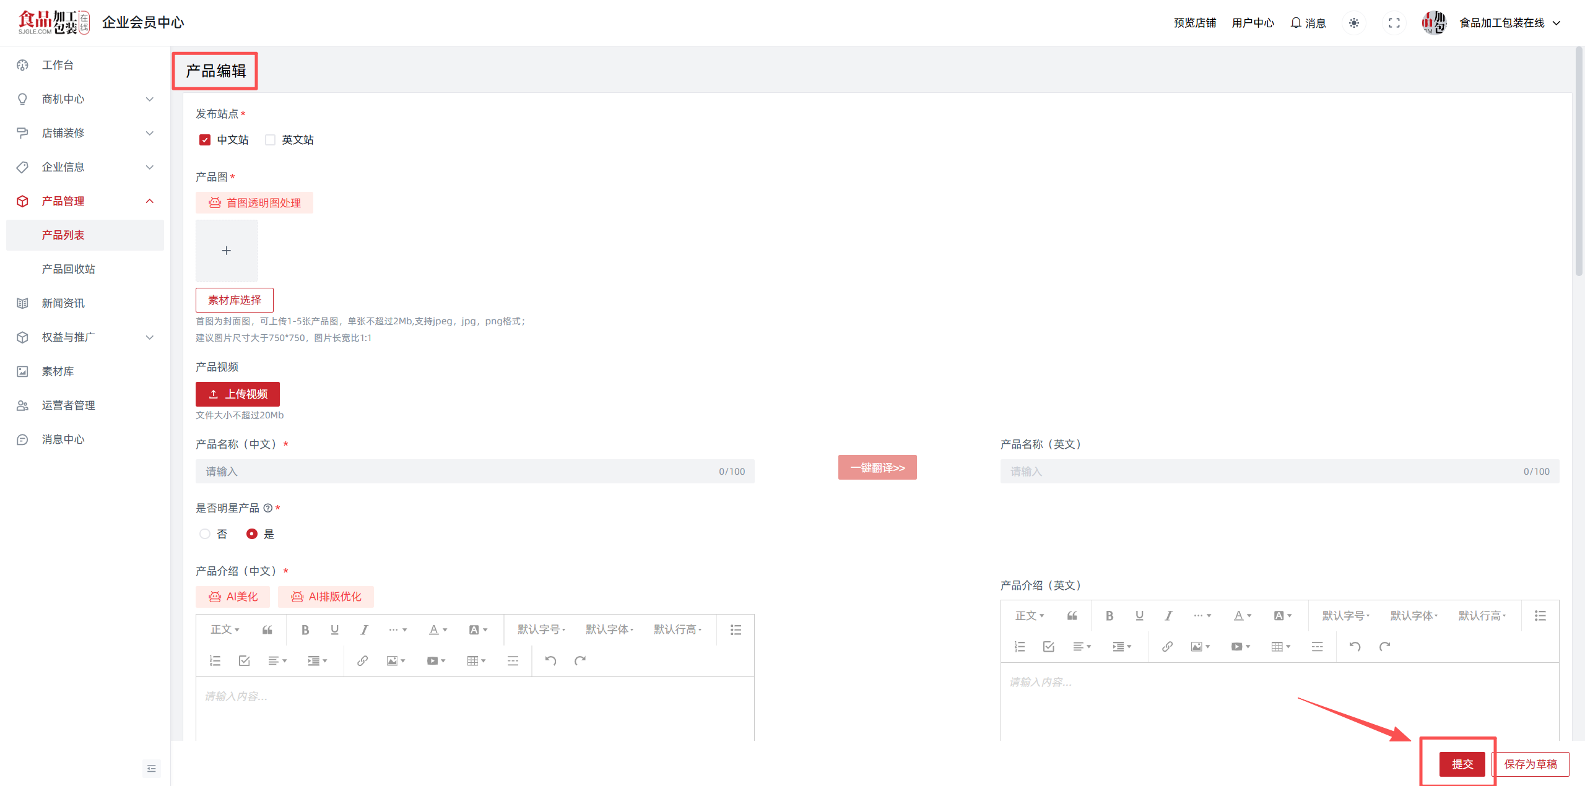Open 默认字号 dropdown in Chinese editor

click(x=541, y=629)
